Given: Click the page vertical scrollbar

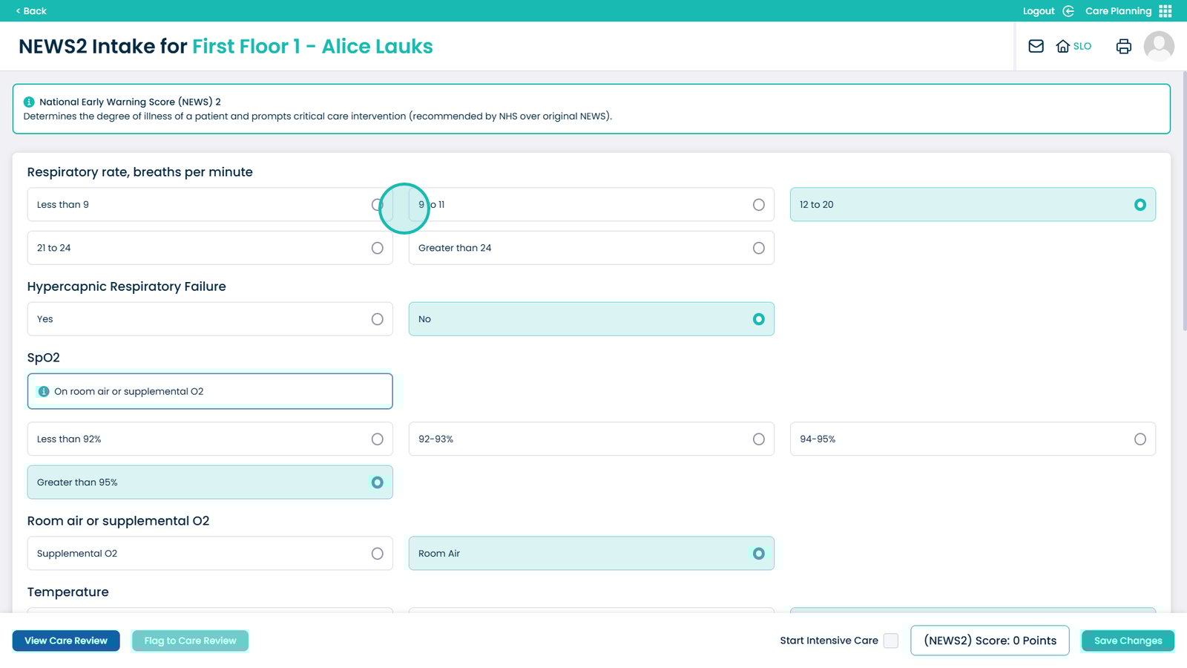Looking at the screenshot, I should [1184, 200].
